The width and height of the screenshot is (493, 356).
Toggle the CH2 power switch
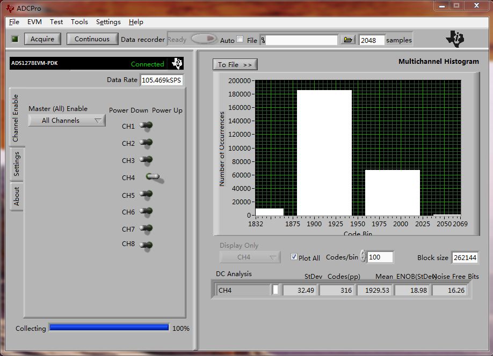(146, 143)
